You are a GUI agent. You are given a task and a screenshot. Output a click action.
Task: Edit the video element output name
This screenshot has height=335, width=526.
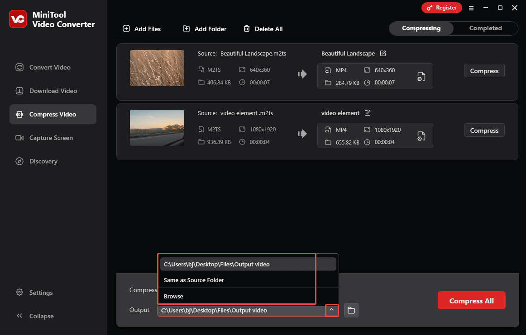367,113
